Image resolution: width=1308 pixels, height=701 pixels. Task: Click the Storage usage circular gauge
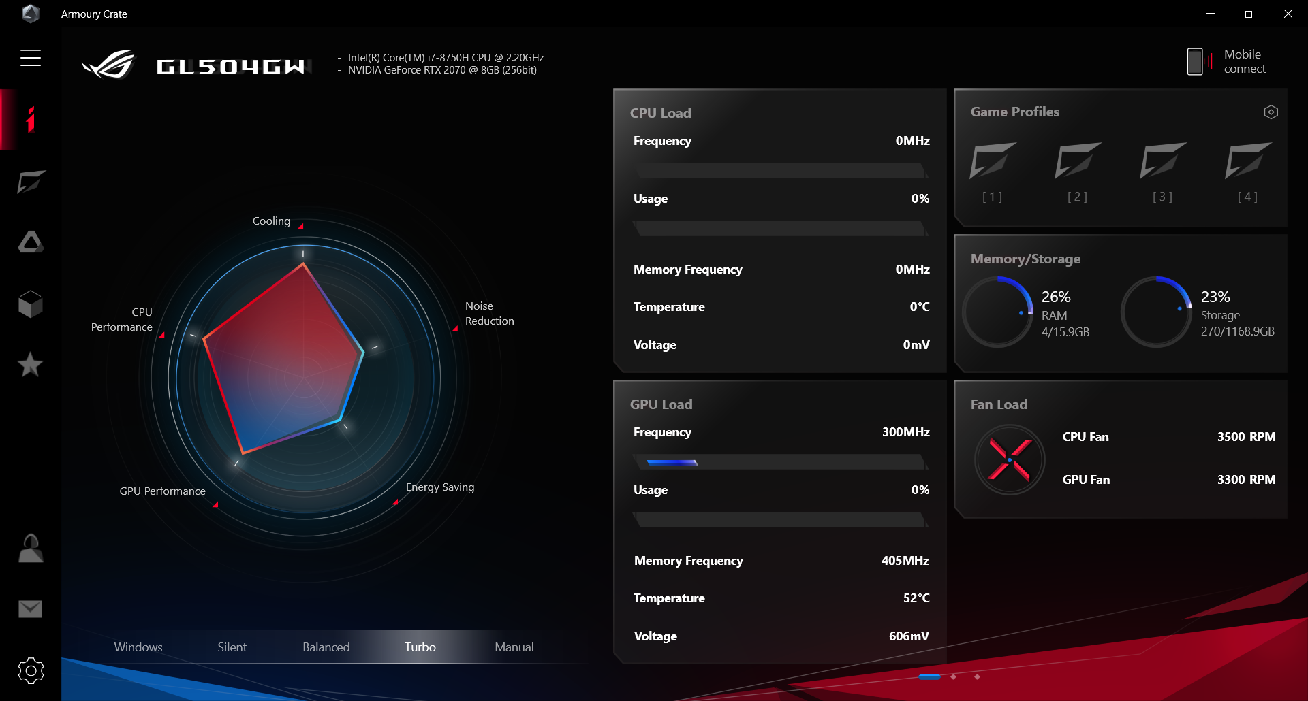[x=1157, y=312]
